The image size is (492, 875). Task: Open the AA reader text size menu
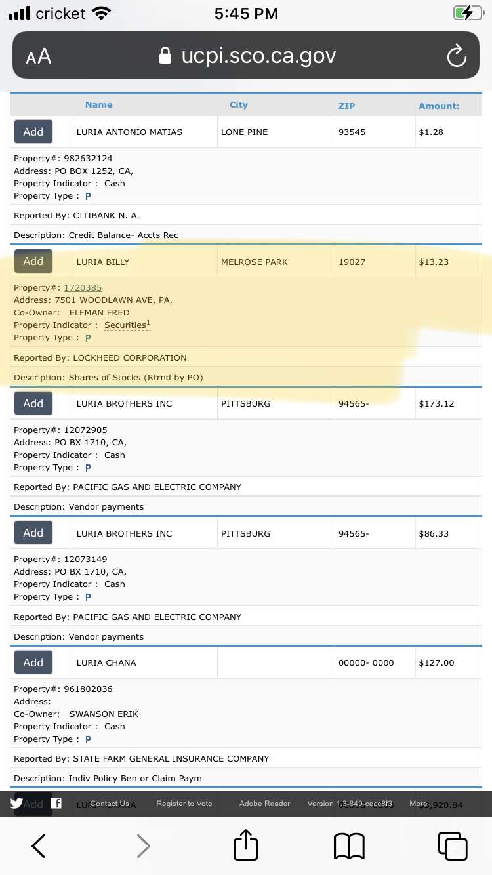[x=39, y=56]
